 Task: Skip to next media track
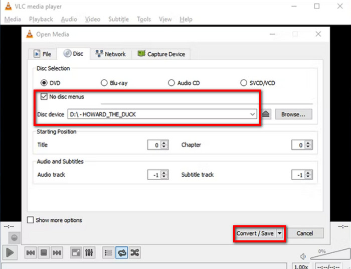point(57,253)
